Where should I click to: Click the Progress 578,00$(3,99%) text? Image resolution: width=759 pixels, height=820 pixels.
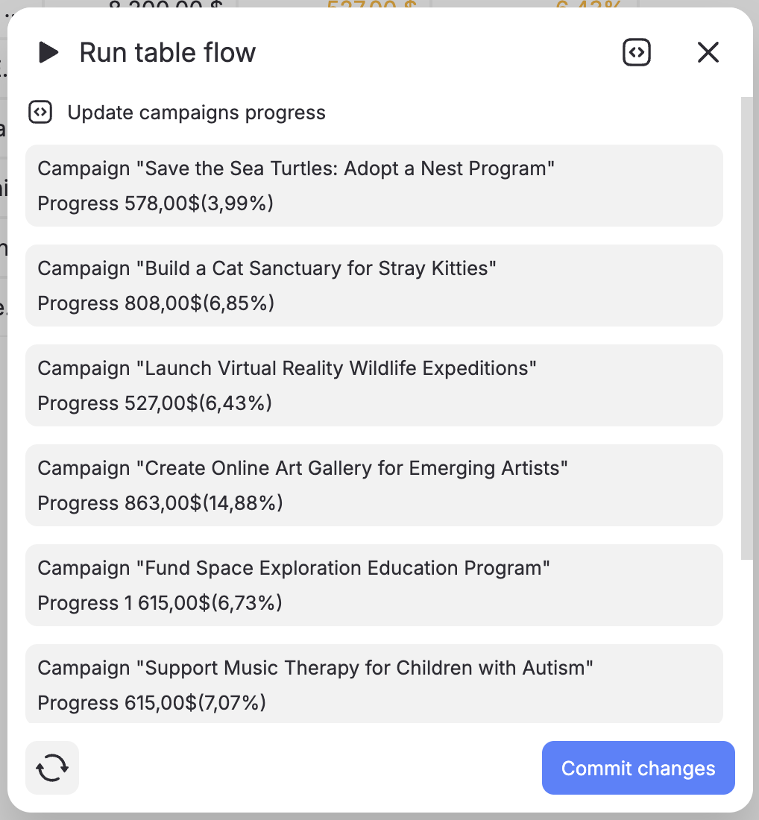click(x=156, y=204)
